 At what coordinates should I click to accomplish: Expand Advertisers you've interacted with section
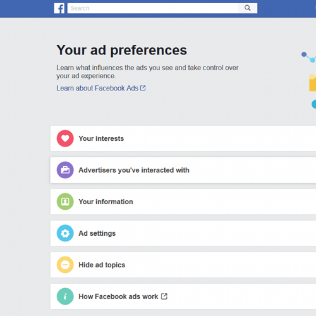tap(183, 170)
